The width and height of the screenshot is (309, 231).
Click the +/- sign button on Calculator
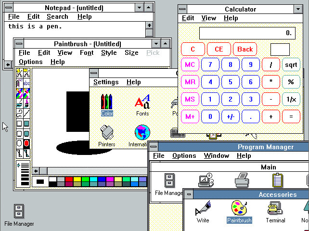231,116
